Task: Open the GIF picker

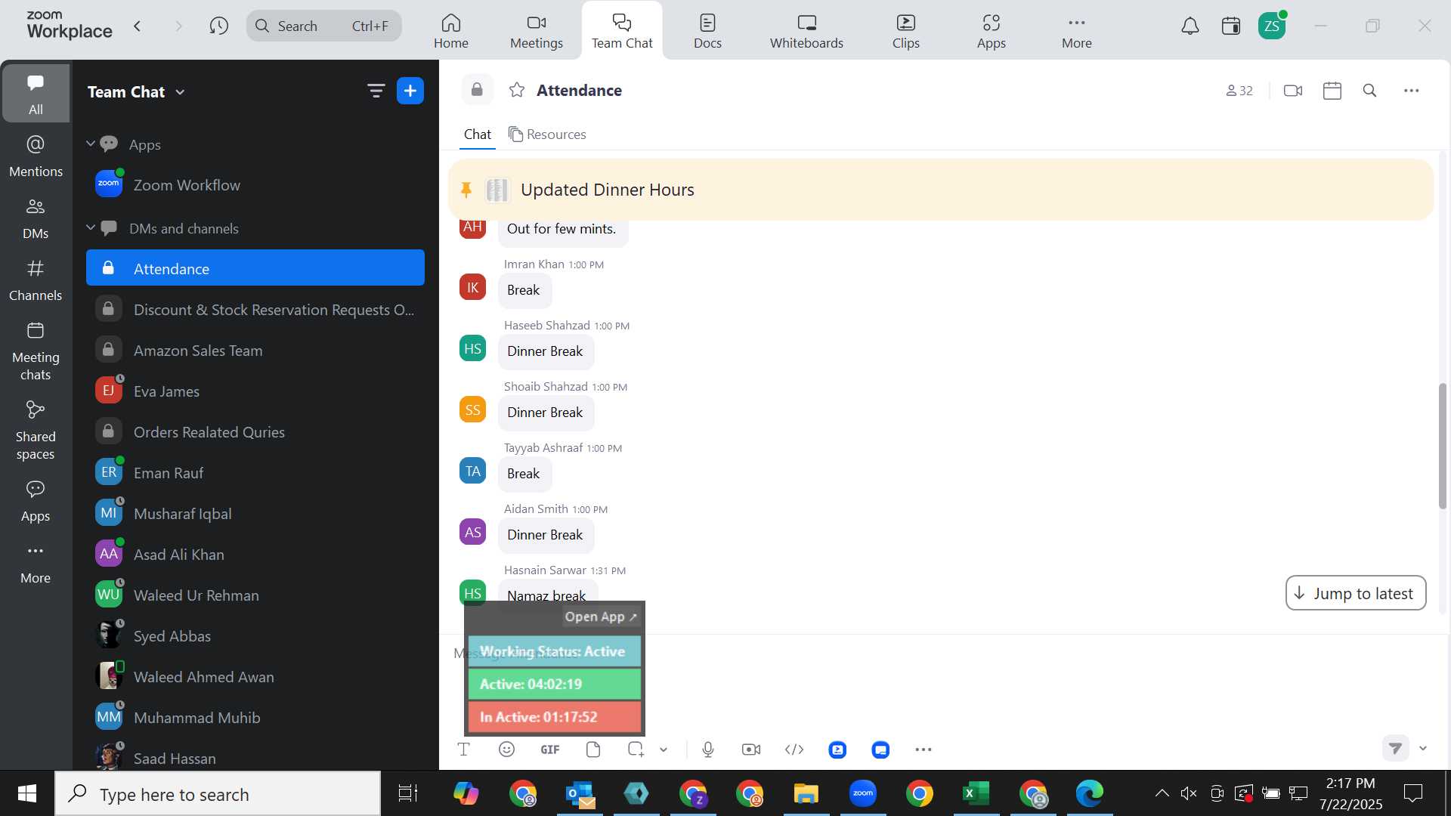Action: (x=550, y=750)
